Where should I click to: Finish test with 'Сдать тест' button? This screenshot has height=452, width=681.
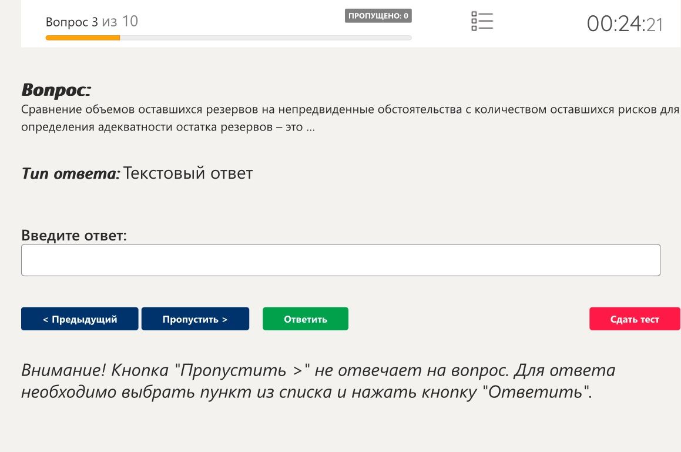(x=635, y=319)
